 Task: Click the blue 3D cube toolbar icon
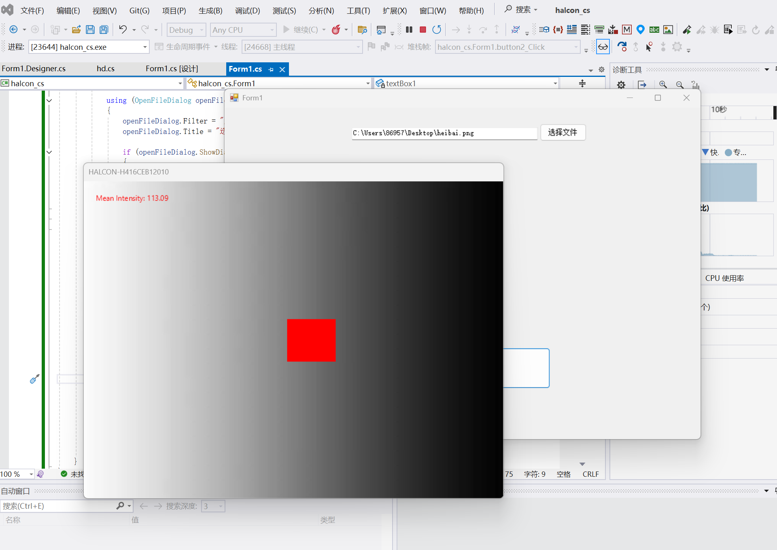(544, 30)
